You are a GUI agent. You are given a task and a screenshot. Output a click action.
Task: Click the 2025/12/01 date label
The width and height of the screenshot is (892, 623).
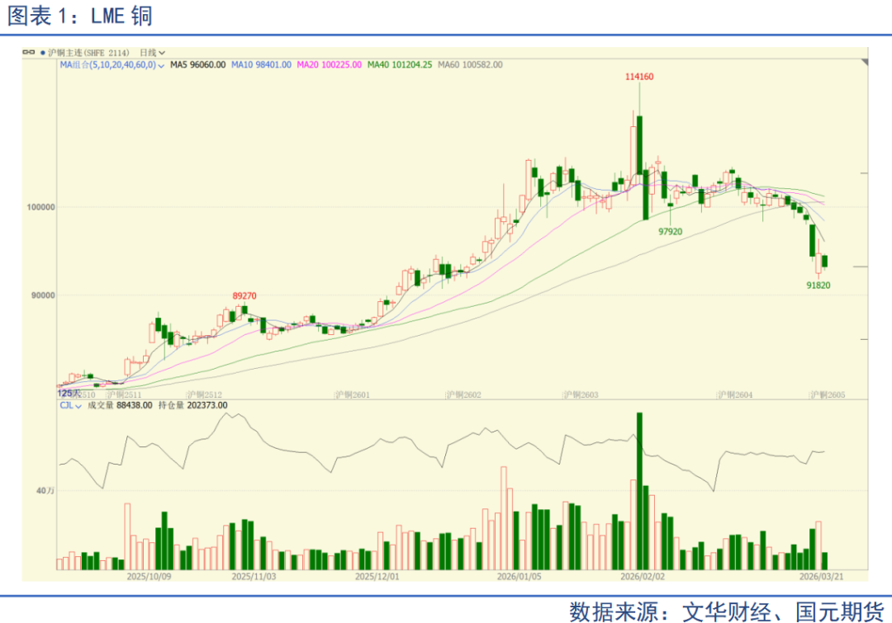pyautogui.click(x=377, y=577)
